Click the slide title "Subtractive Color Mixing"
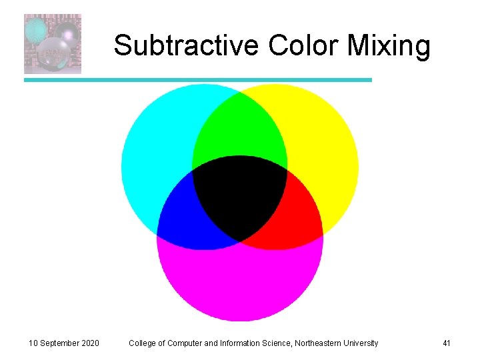The image size is (480, 360). (x=272, y=46)
